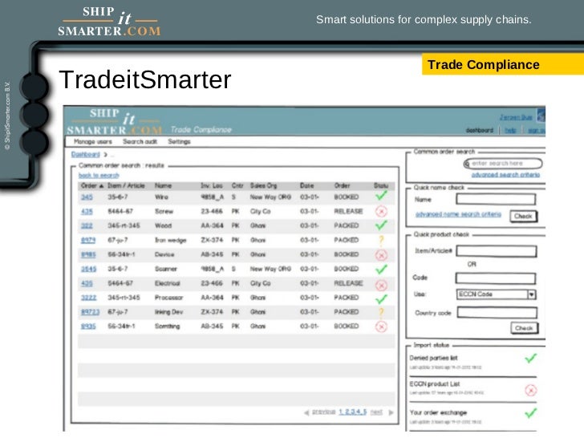The width and height of the screenshot is (584, 438).
Task: Click the Date column header
Action: (x=307, y=185)
